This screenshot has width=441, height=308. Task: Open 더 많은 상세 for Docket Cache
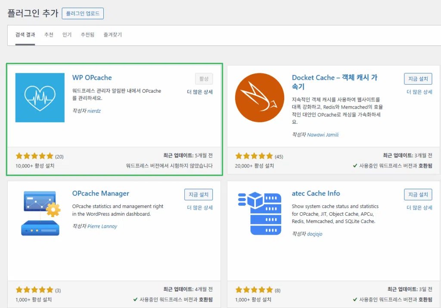coord(419,92)
